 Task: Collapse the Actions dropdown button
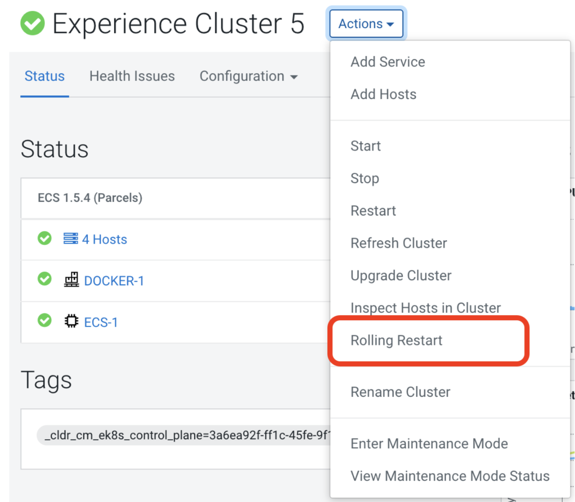click(x=366, y=24)
